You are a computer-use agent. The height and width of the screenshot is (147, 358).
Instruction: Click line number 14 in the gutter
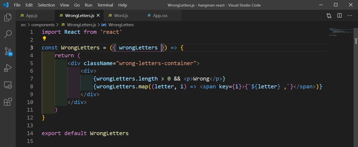click(30, 133)
